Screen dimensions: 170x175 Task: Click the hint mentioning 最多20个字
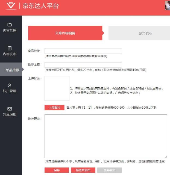click(95, 70)
